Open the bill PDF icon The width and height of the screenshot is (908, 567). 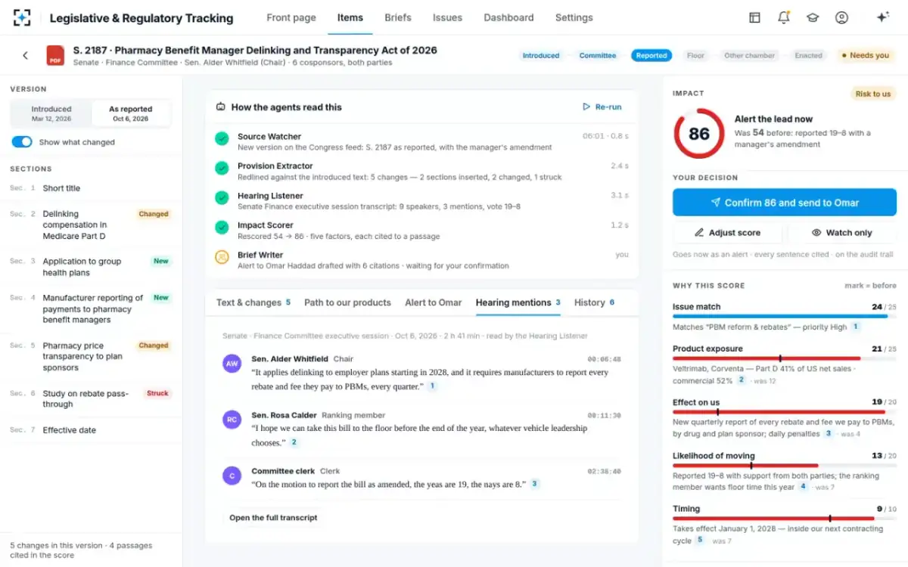tap(55, 55)
